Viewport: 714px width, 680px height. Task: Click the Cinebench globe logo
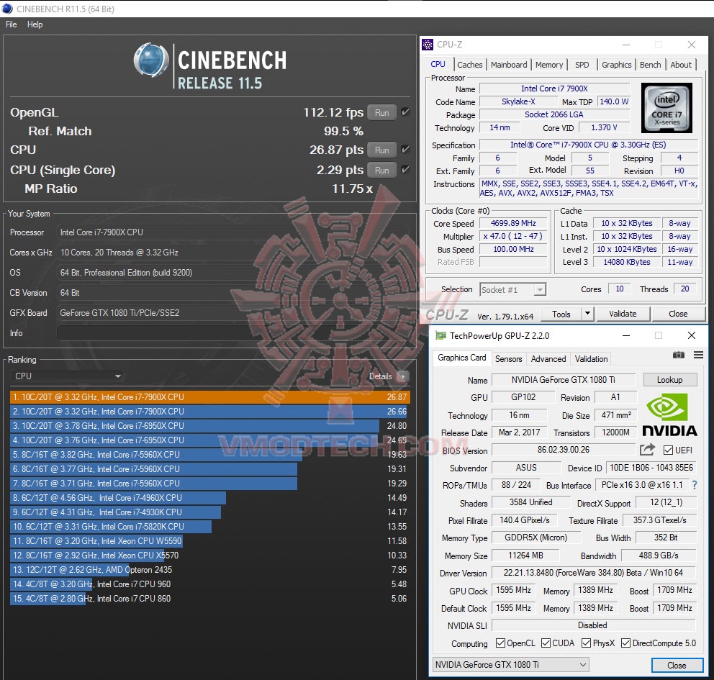coord(151,60)
